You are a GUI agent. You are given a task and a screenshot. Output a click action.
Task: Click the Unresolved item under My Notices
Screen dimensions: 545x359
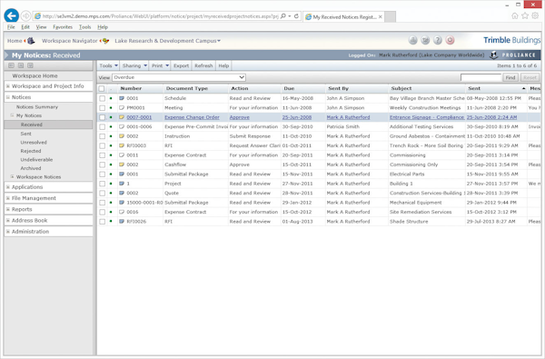click(34, 143)
